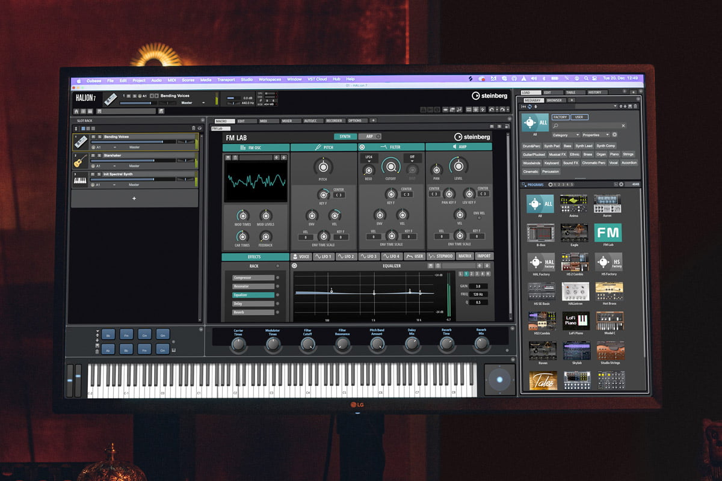Toggle the Delay effect on

(x=277, y=304)
